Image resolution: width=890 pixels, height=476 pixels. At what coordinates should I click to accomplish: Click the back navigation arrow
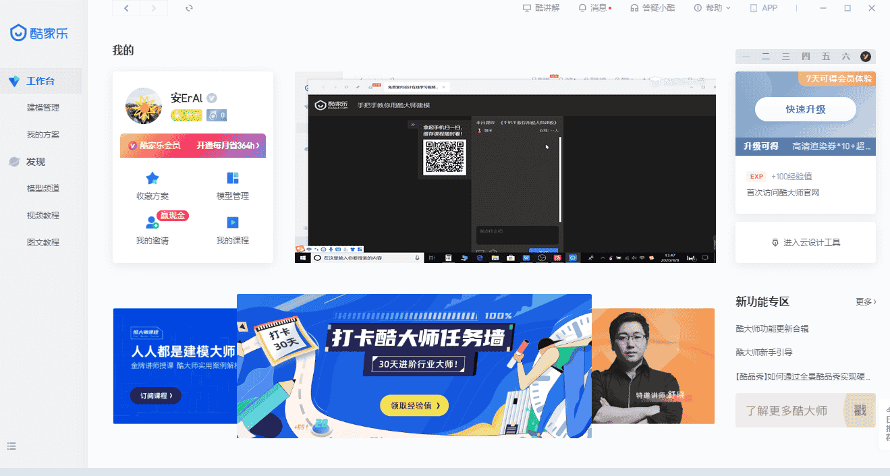126,8
